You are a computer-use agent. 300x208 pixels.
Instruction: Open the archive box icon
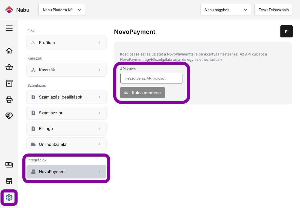9,83
